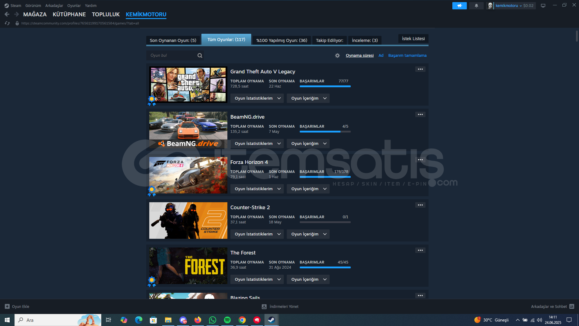Open the Takip Ediliyor tab
Screen dimensions: 579x326
click(330, 40)
